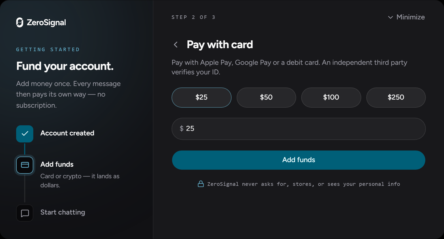Click the dollar sign in amount field
Viewport: 444px width, 239px height.
tap(182, 129)
